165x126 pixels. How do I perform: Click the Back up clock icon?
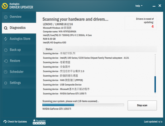coord(6,50)
